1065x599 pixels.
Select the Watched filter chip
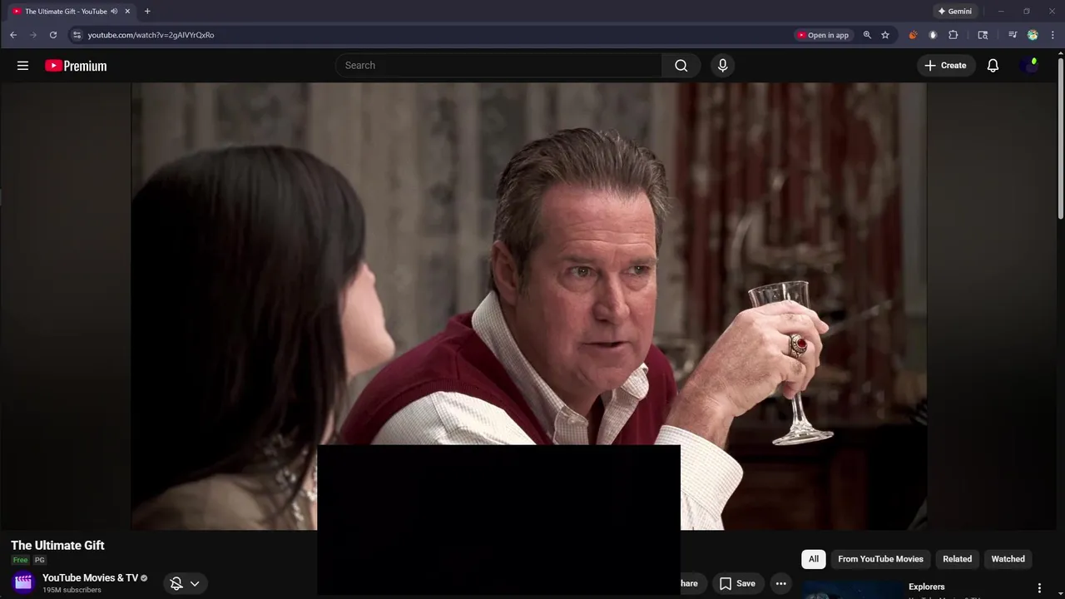[x=1008, y=559]
